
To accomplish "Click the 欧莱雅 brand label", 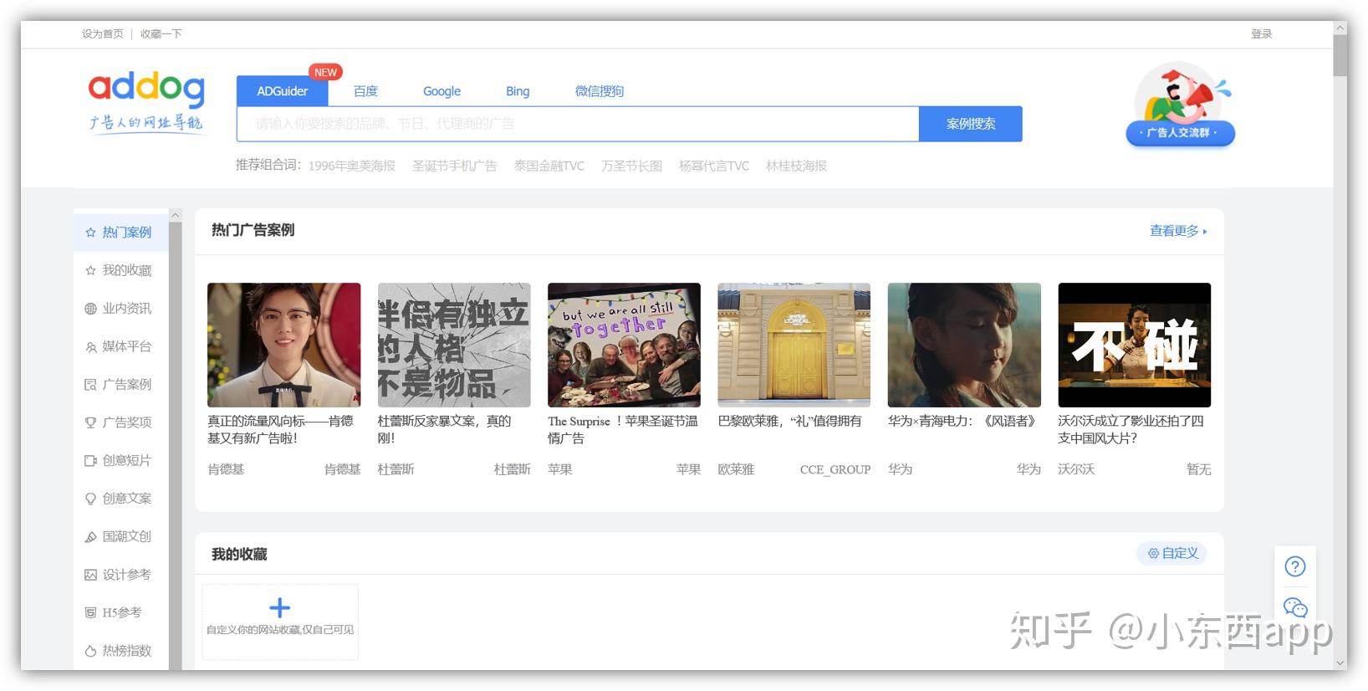I will (x=736, y=469).
